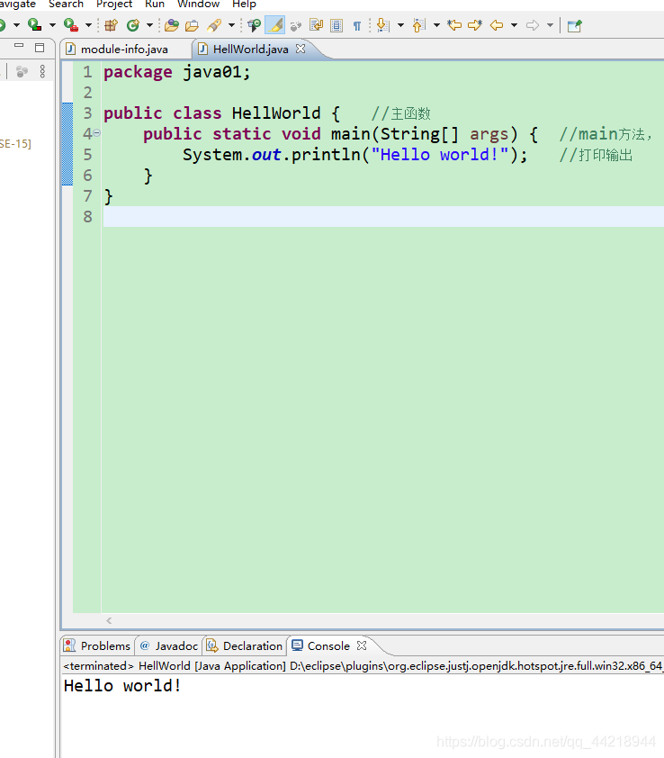Minimize the left side view panel
664x758 pixels.
[x=19, y=46]
